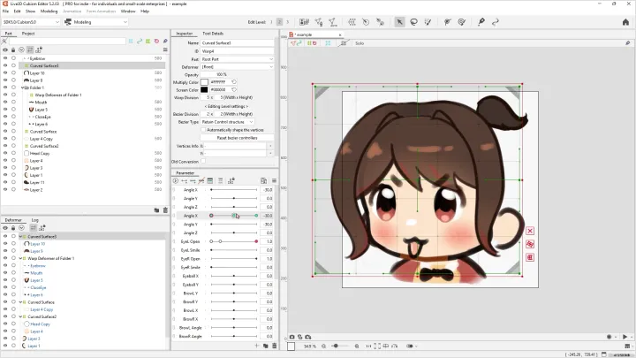Select the arrow selection tool
This screenshot has width=636, height=358.
[x=399, y=22]
